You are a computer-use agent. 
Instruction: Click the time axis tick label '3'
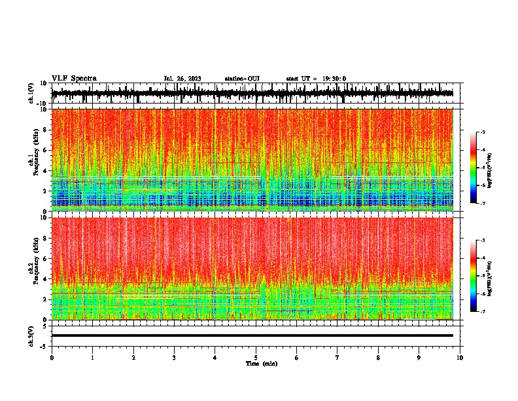[x=174, y=358]
